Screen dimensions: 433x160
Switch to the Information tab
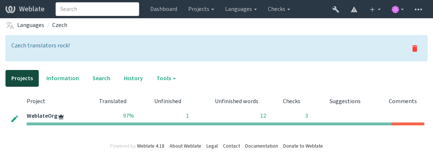[x=62, y=78]
